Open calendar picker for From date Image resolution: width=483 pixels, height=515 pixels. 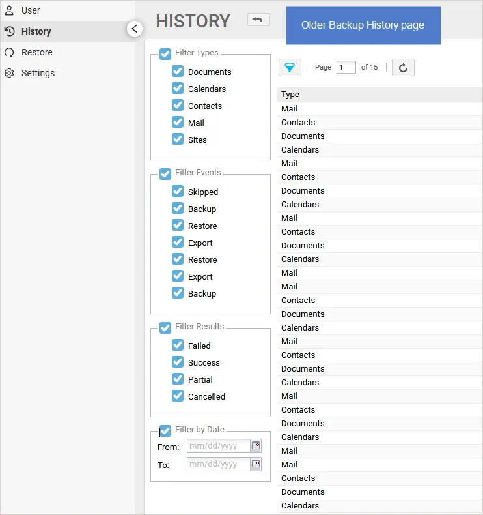click(x=256, y=446)
